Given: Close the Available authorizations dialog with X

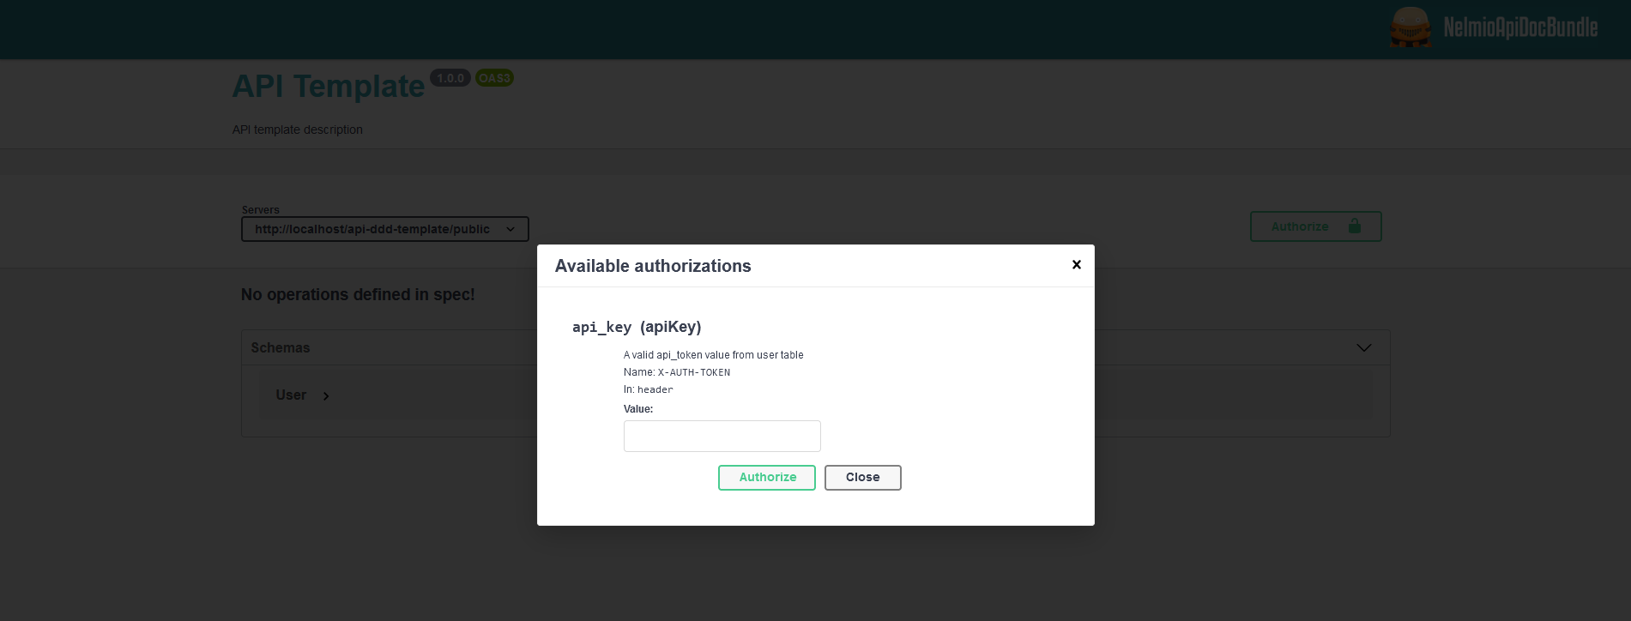Looking at the screenshot, I should tap(1076, 265).
